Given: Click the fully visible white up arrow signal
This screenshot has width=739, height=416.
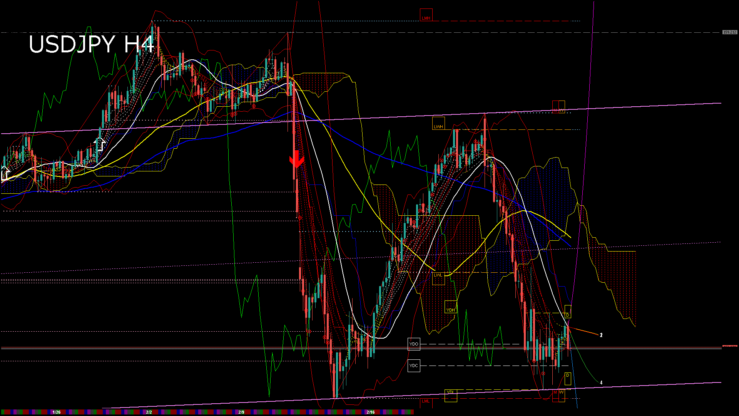Looking at the screenshot, I should coord(100,144).
